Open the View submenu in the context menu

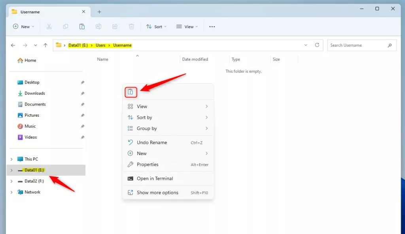(168, 106)
